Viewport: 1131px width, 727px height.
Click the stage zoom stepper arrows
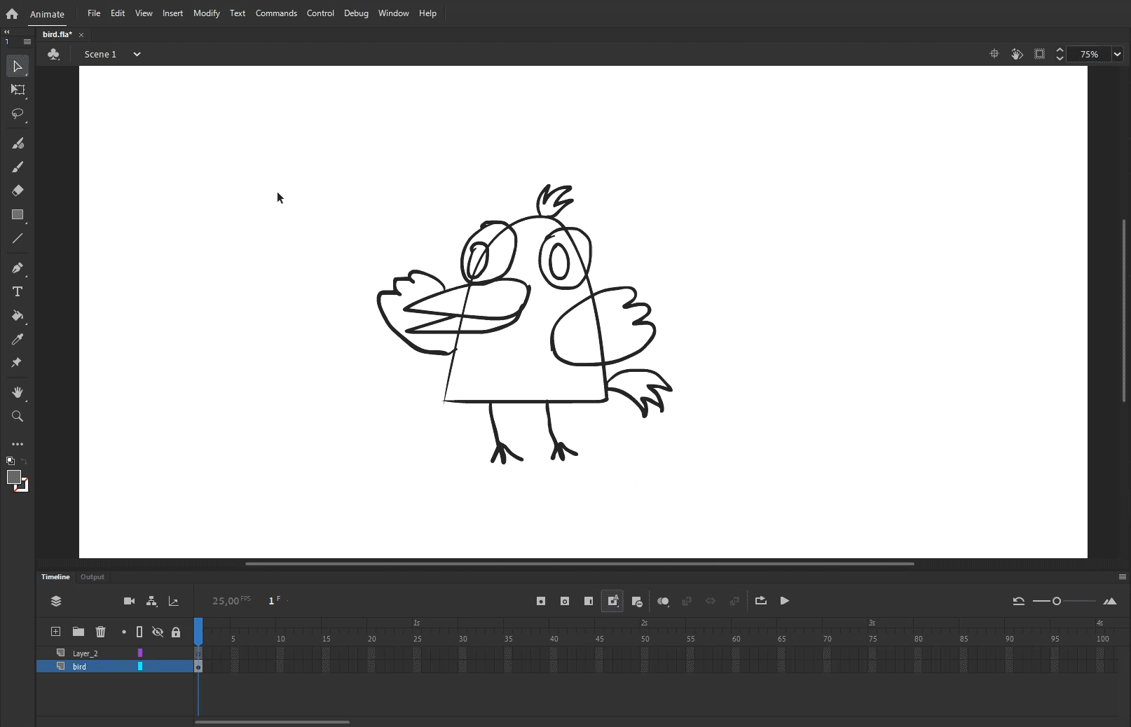pos(1060,54)
